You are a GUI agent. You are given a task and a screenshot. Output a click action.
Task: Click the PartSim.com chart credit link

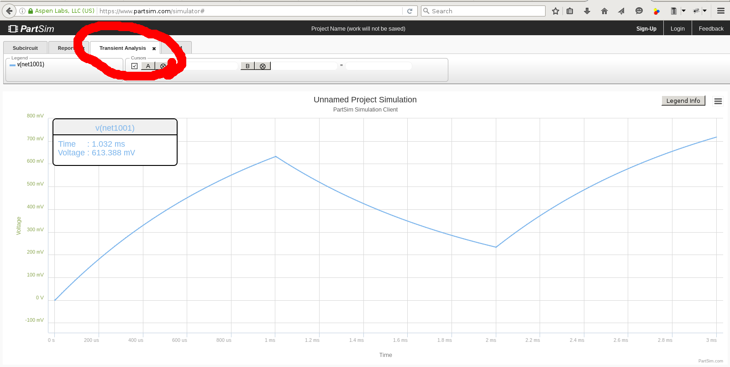(710, 361)
